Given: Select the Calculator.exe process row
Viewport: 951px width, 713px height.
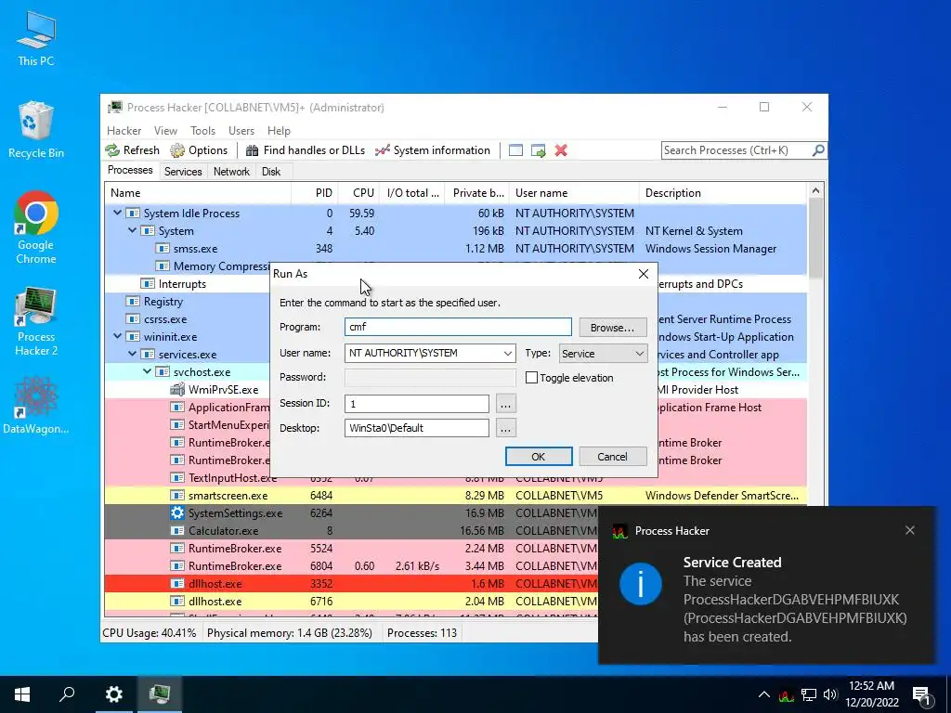Looking at the screenshot, I should [x=351, y=530].
